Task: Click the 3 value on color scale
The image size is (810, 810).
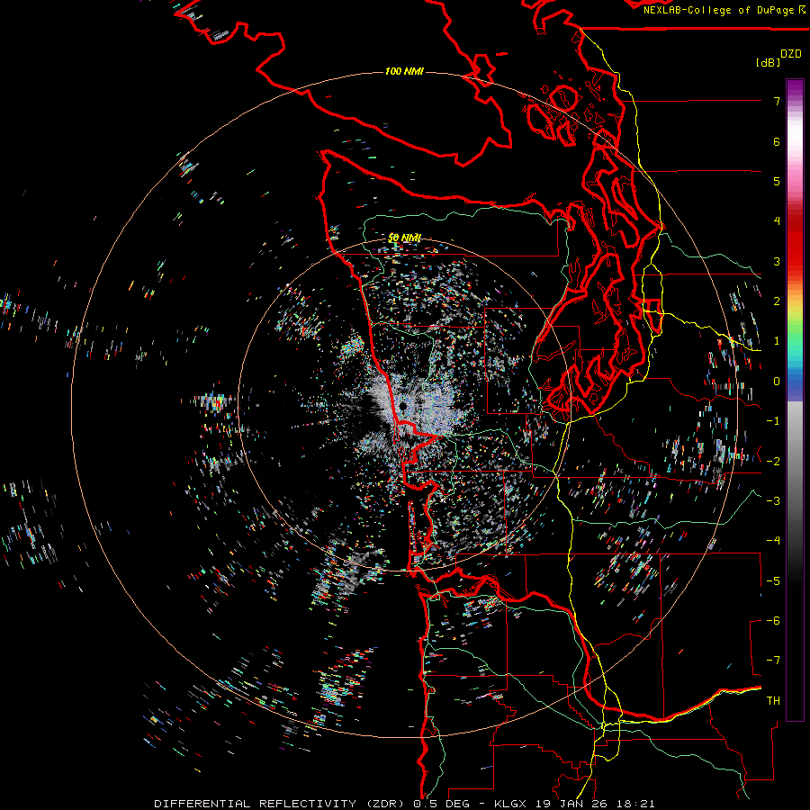Action: pyautogui.click(x=777, y=261)
